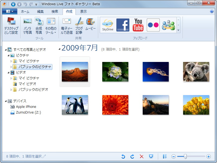Viewport: 217px width, 163px height.
Task: Upload to Flickr
Action: tap(153, 25)
